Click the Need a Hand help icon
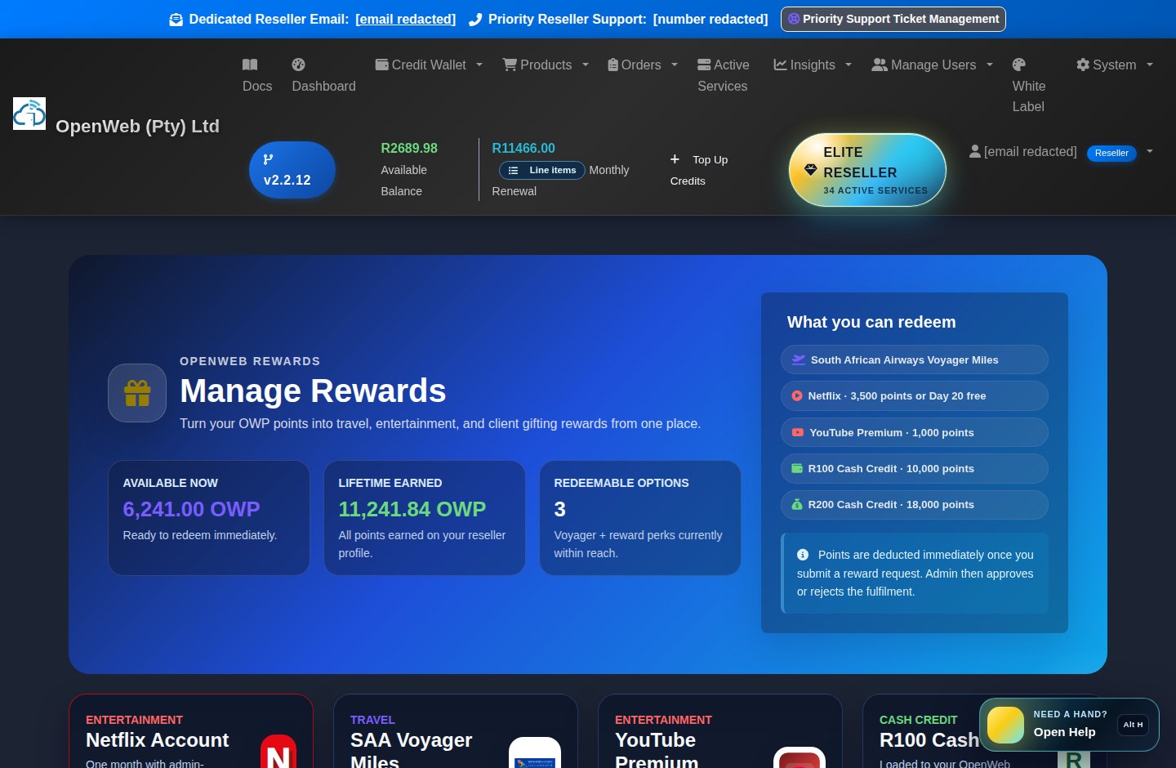Screen dimensions: 1176x768 1005,725
